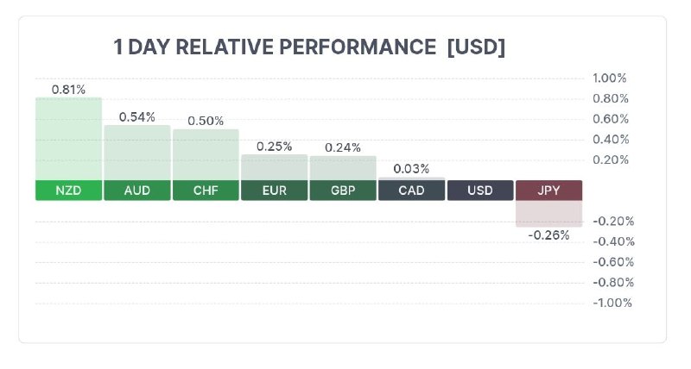Click the red JPY currency label

point(549,191)
